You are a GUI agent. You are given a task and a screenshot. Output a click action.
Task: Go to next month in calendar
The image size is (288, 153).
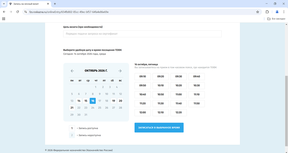[120, 71]
